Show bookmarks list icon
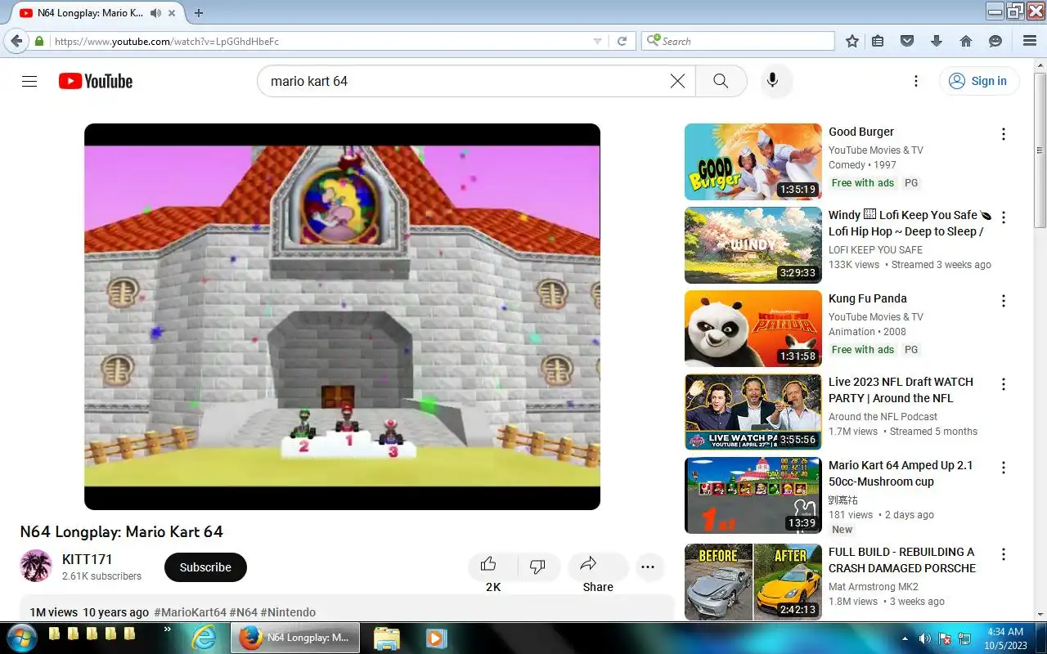 tap(878, 41)
